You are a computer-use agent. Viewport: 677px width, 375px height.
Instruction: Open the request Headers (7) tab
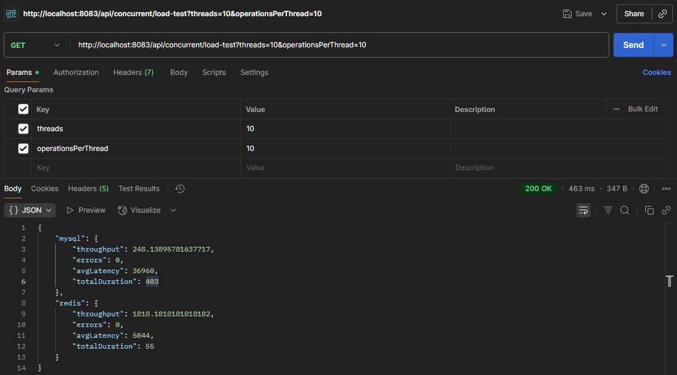click(134, 72)
